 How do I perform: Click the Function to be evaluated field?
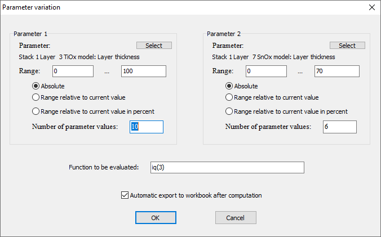227,167
